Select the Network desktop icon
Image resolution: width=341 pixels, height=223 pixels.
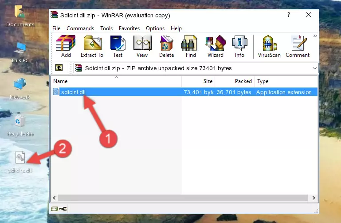[x=20, y=89]
